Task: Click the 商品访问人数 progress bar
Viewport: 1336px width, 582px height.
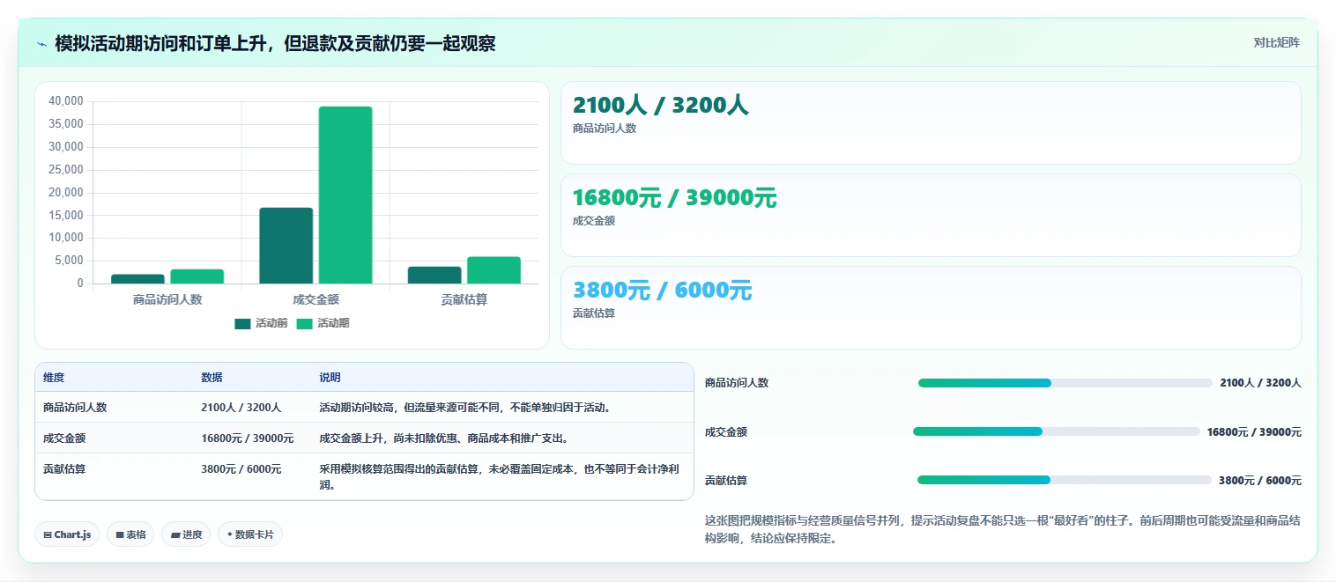Action: click(1065, 383)
